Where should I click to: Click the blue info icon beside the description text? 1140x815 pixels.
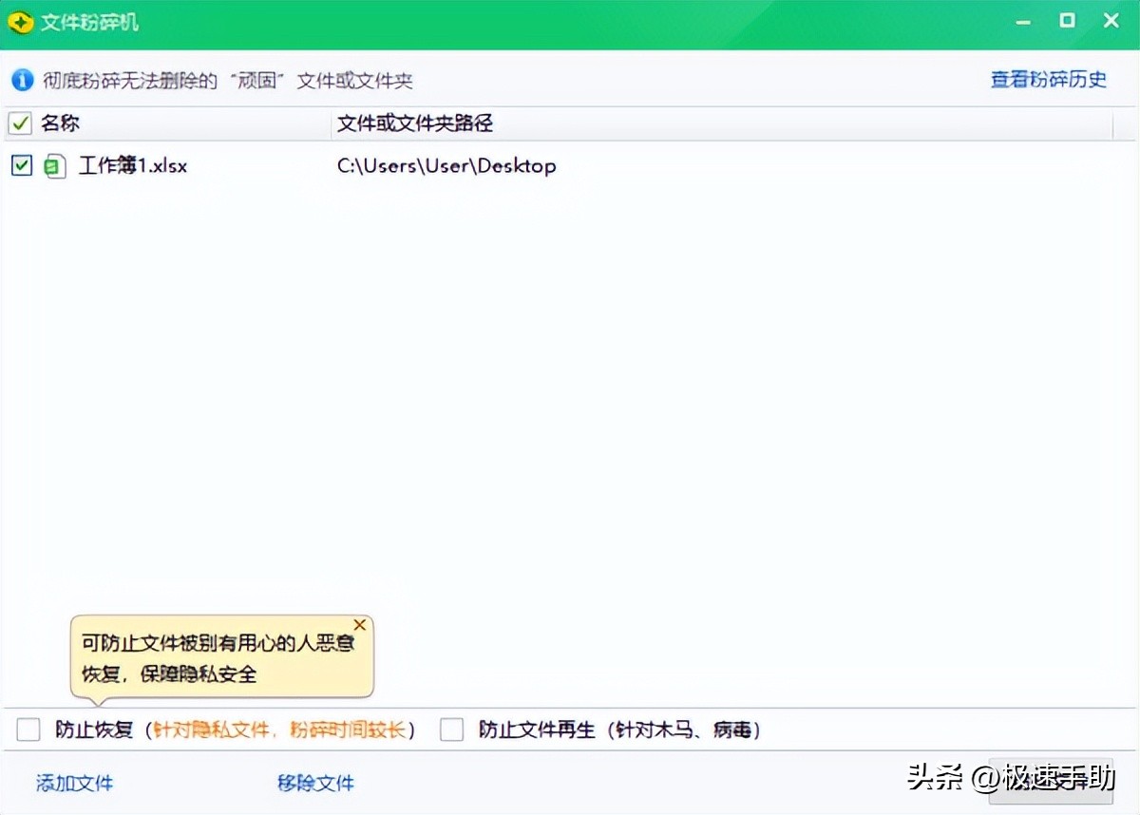point(21,80)
